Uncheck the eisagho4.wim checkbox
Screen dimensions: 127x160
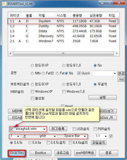[x=11, y=129]
